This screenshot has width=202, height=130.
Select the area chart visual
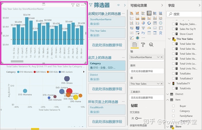tap(138, 18)
